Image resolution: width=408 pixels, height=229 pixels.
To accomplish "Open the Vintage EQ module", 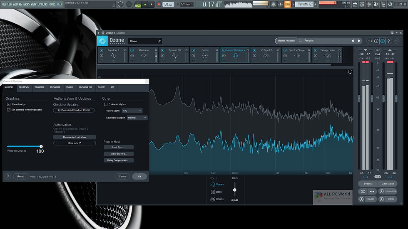I will [x=266, y=56].
